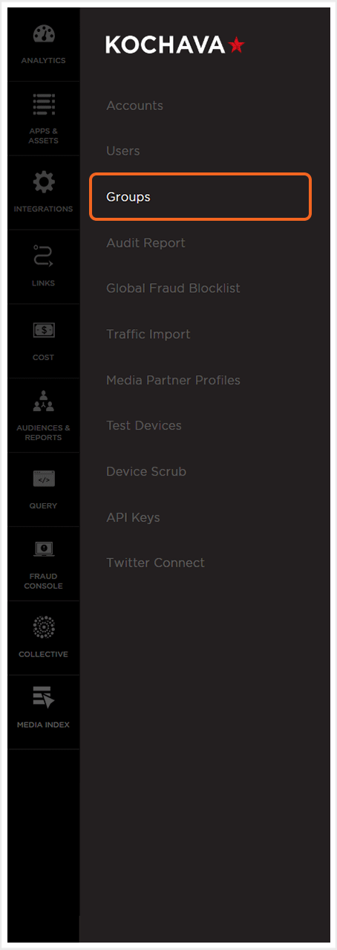The width and height of the screenshot is (337, 950).
Task: Select the API Keys option
Action: coord(133,517)
